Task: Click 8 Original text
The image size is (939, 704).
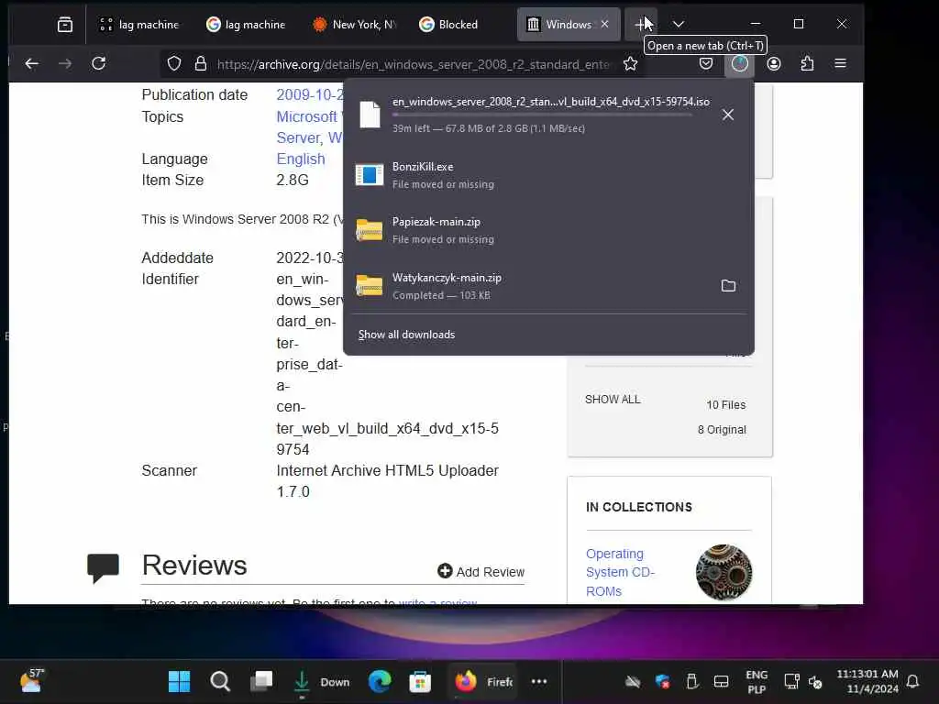Action: pyautogui.click(x=722, y=430)
